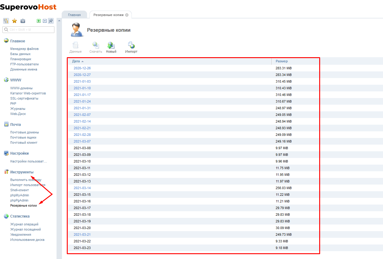
Task: Open Журнал операций
Action: tap(24, 224)
